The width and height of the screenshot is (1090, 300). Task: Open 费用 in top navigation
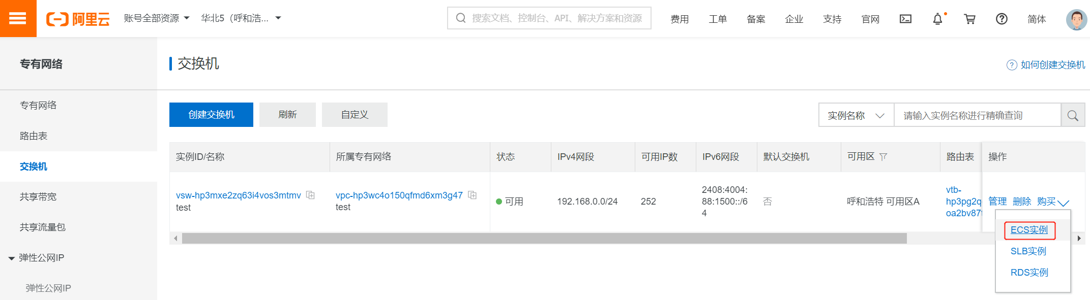point(680,19)
